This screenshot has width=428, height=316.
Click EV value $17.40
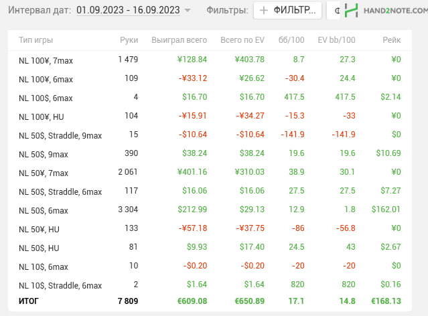pyautogui.click(x=253, y=246)
